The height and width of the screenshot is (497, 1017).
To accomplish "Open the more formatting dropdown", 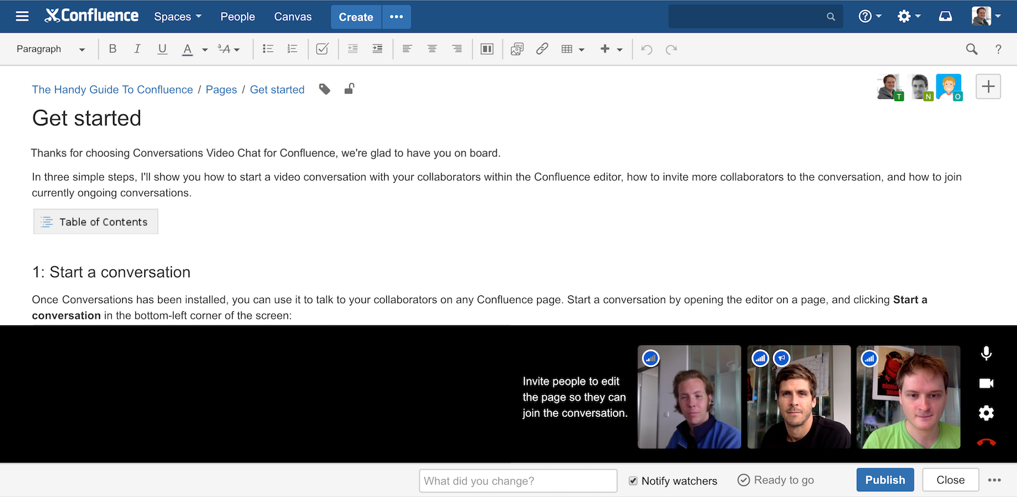I will [228, 49].
